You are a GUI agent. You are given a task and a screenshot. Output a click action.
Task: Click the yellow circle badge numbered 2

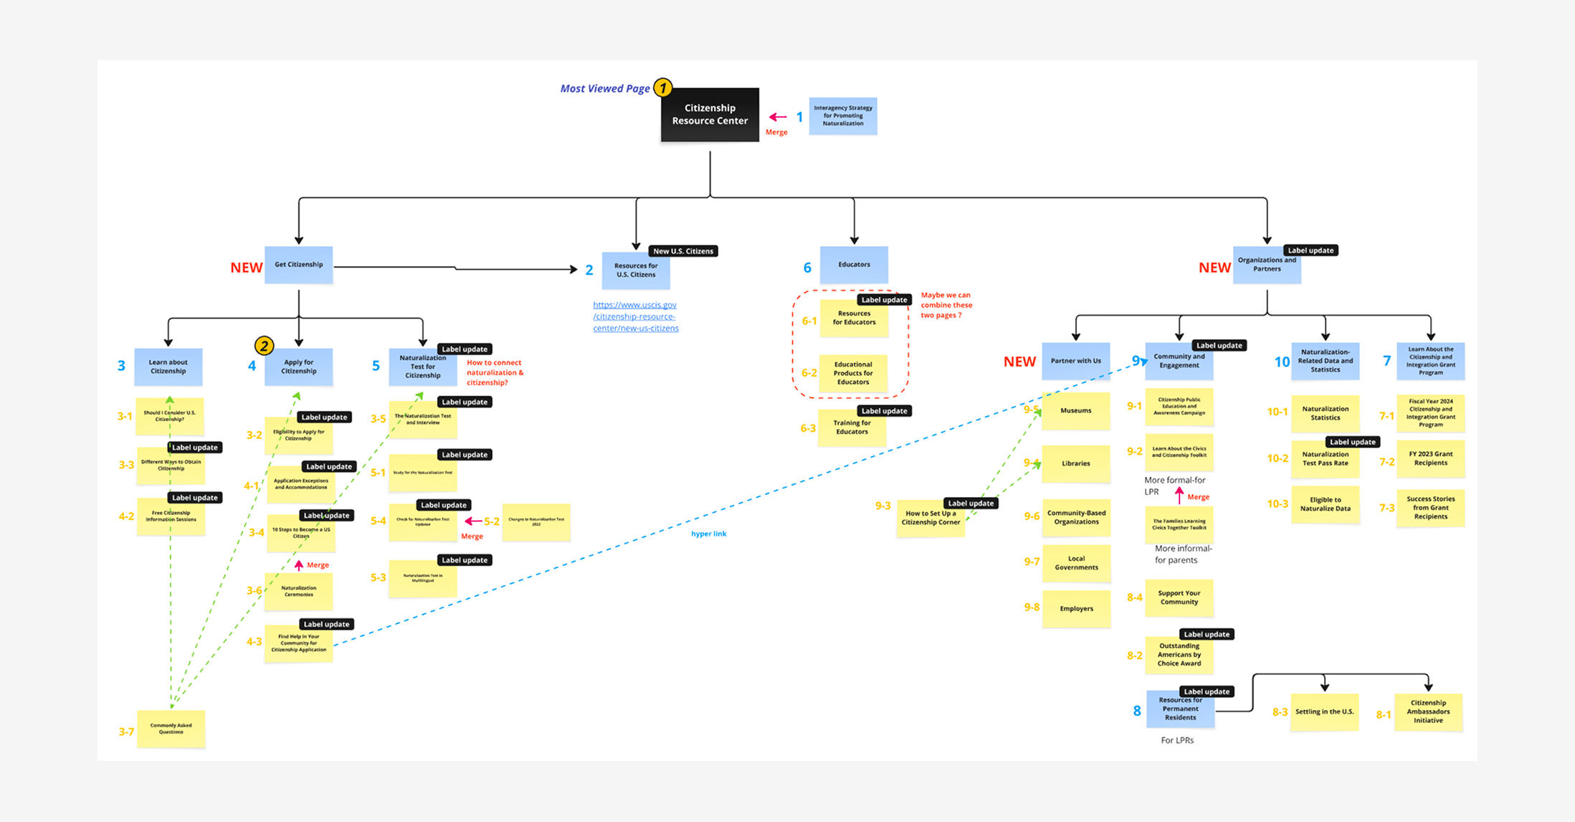[264, 346]
